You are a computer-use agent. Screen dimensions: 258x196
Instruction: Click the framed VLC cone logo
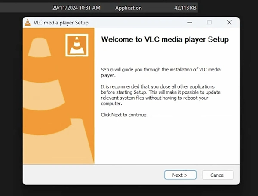pos(77,45)
